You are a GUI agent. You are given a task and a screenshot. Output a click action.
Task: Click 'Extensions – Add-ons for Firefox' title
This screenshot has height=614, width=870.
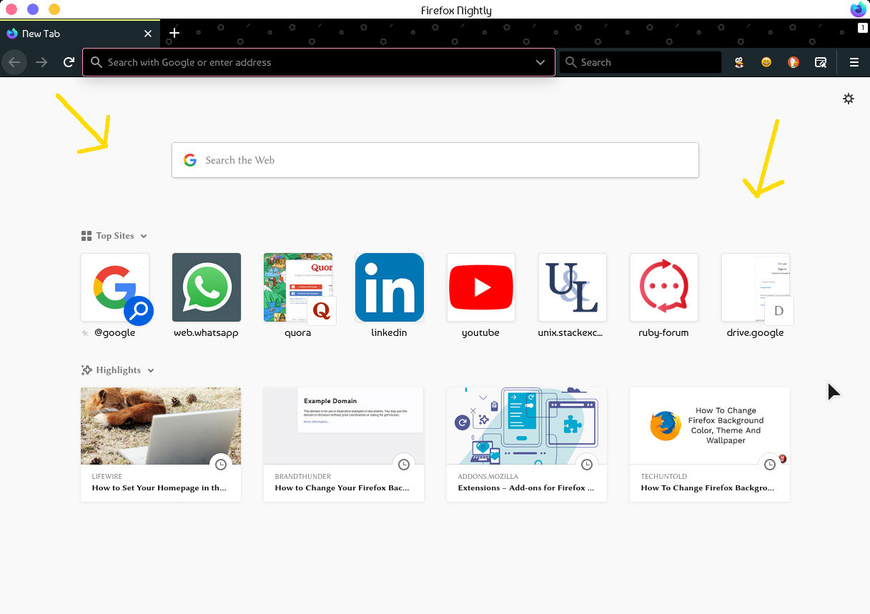(x=526, y=488)
